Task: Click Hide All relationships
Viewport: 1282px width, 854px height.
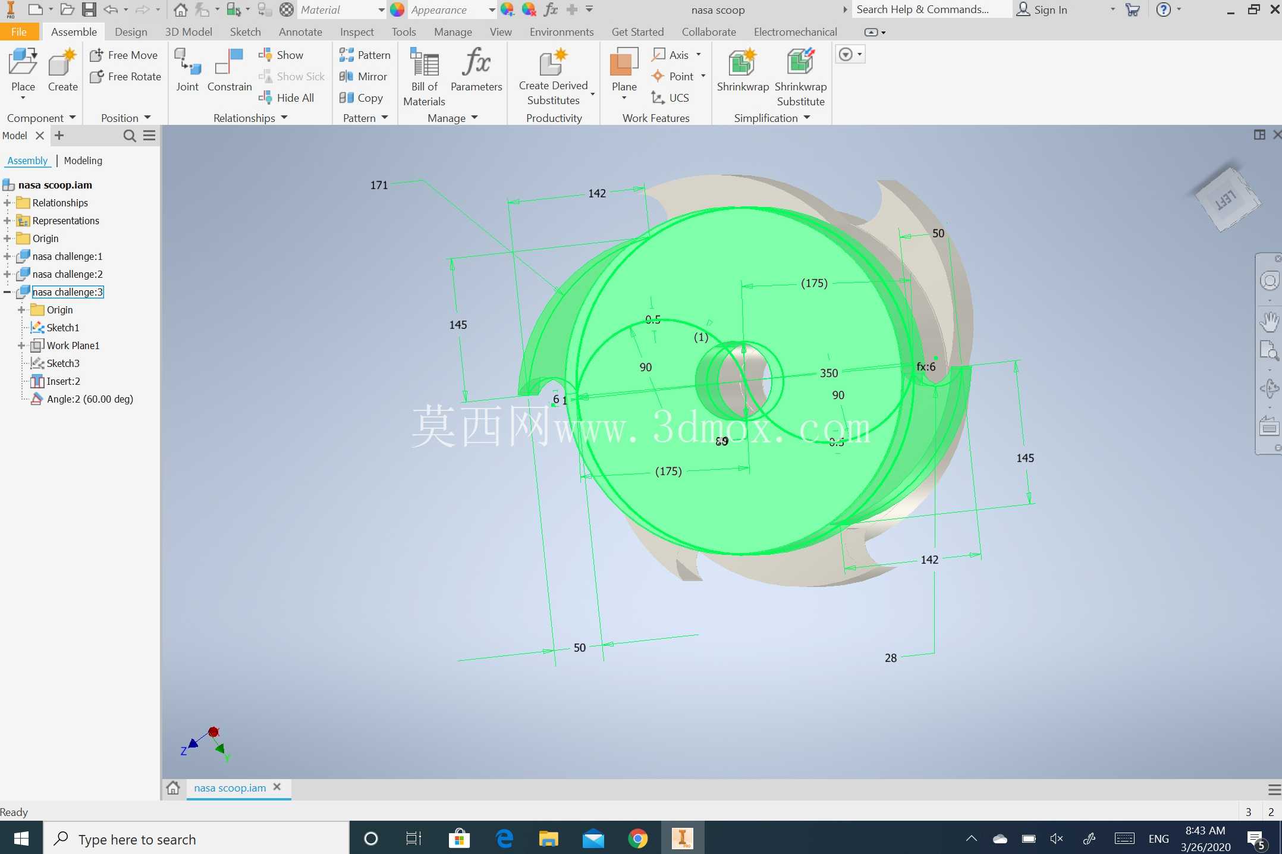Action: click(286, 98)
